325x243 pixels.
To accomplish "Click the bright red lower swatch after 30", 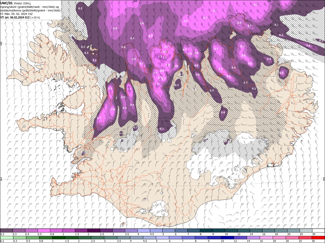I will (318, 238).
